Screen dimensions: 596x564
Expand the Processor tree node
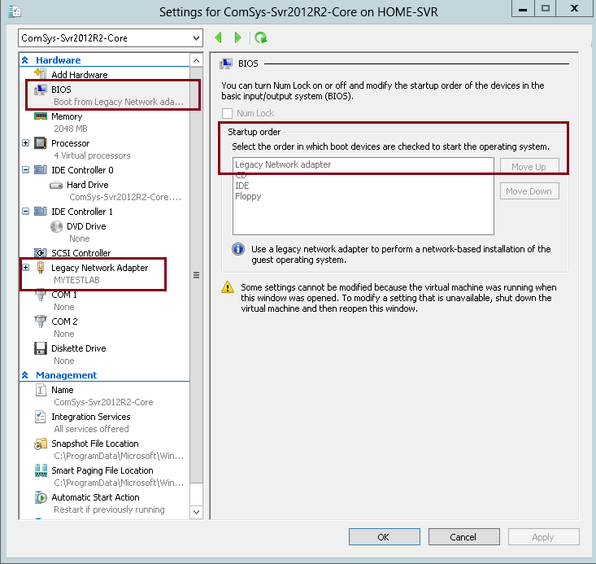pyautogui.click(x=25, y=143)
